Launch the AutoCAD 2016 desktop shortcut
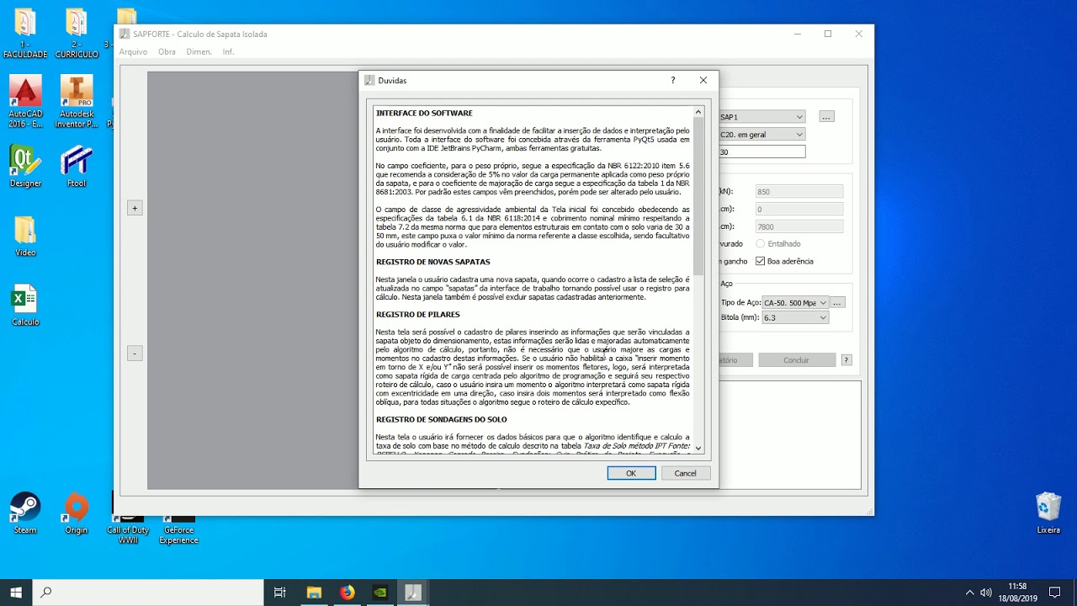 point(25,102)
